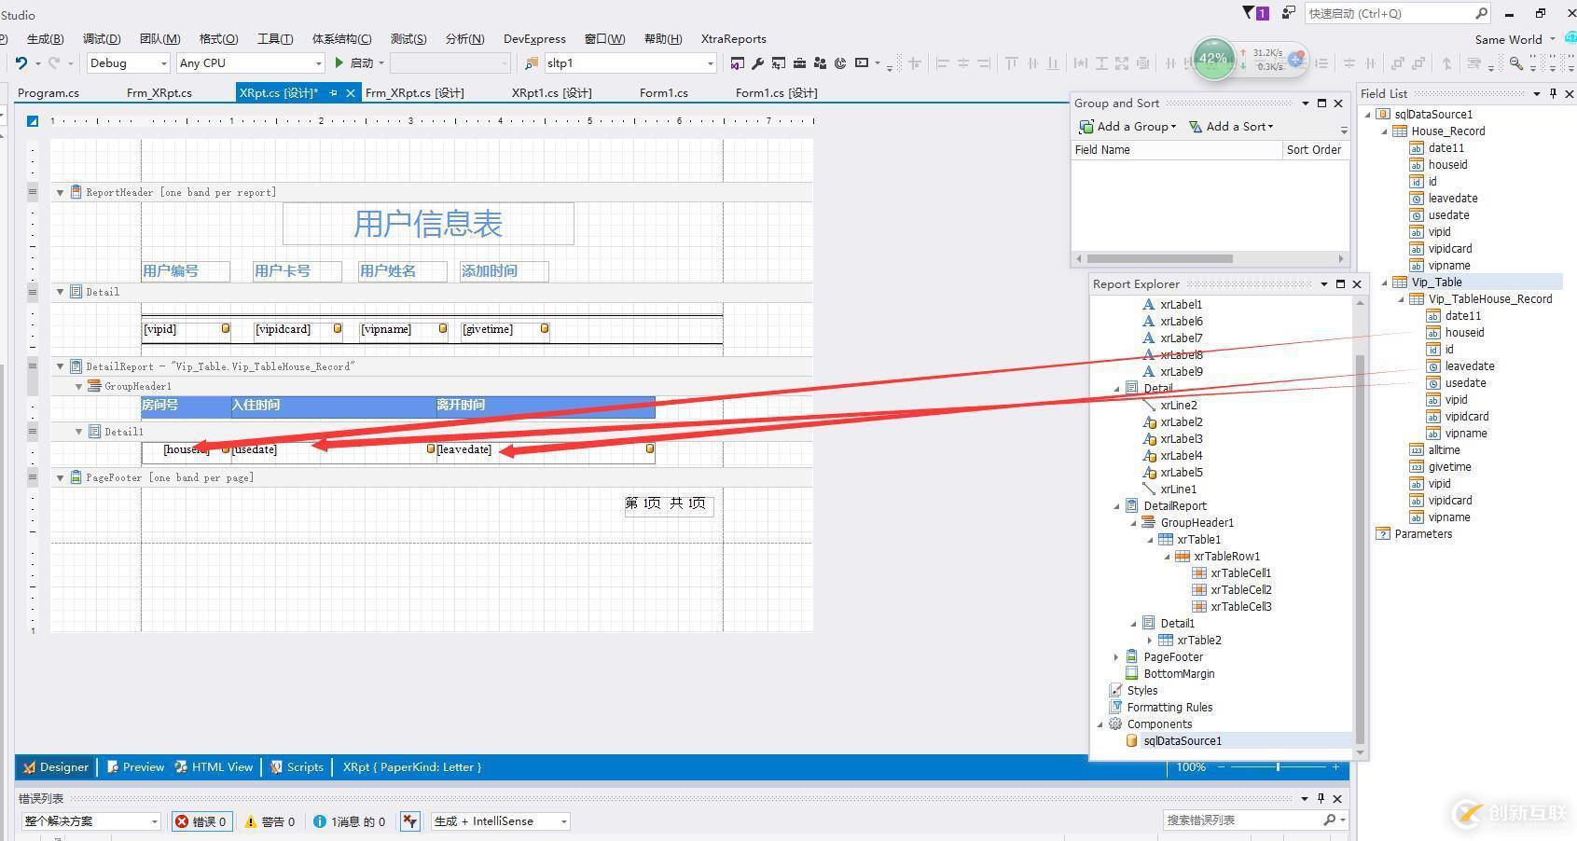Click the zoom-out minus icon
This screenshot has width=1577, height=841.
point(1223,767)
